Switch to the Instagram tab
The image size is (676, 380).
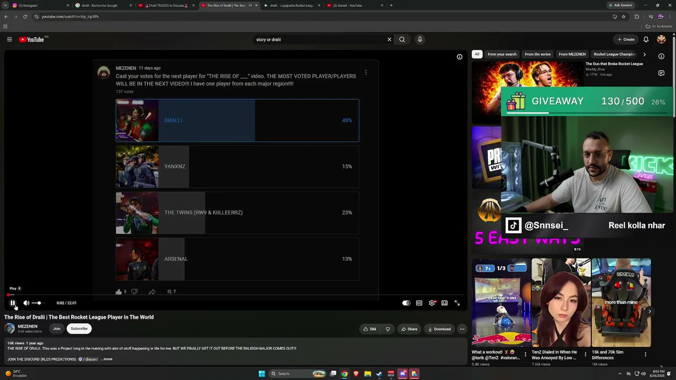tap(40, 5)
